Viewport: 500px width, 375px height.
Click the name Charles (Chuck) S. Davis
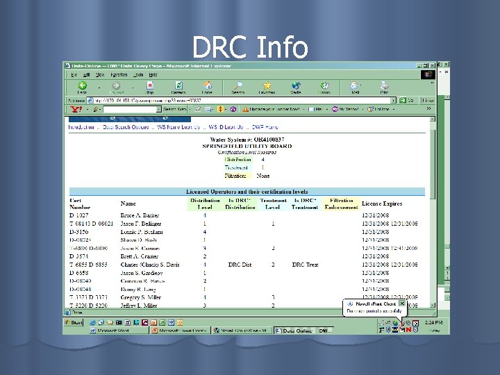point(150,265)
